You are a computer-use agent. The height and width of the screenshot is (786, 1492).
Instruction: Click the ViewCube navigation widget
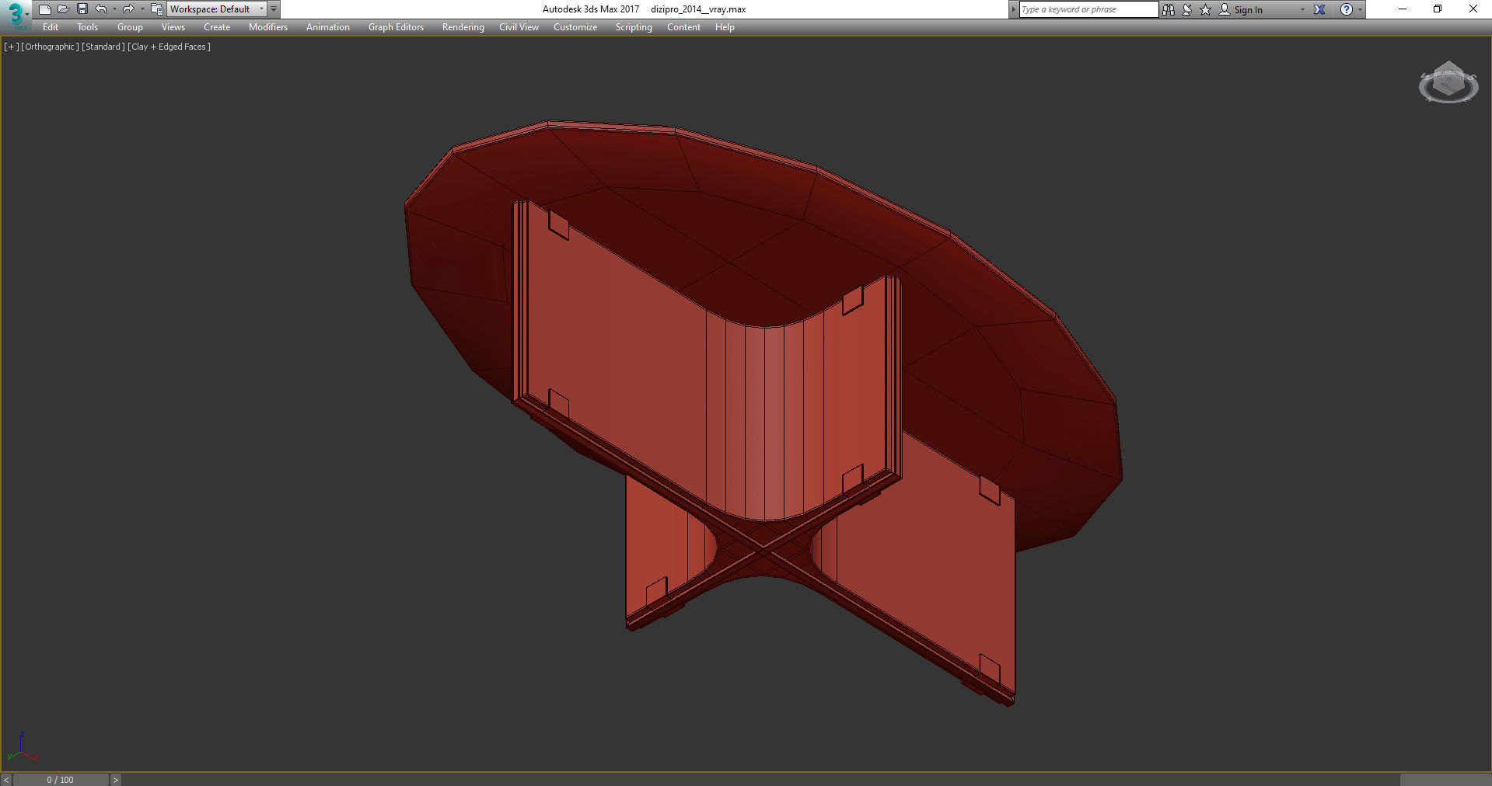[1448, 83]
